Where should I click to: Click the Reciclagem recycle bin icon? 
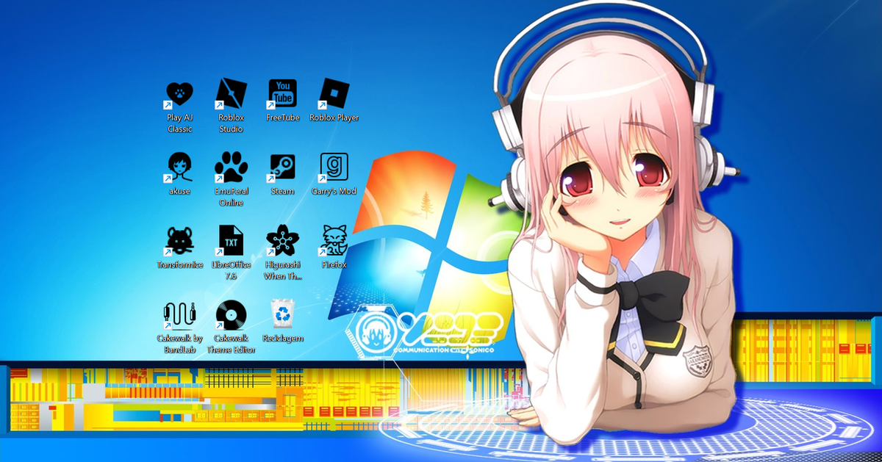click(x=282, y=314)
